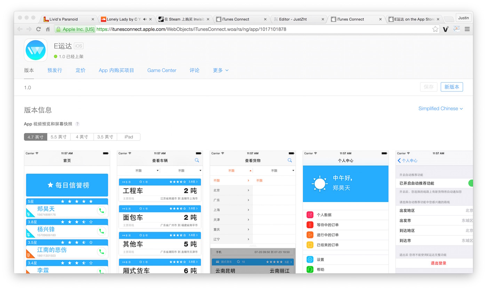Expand the 天津 row chevron
Viewport: 487px width, 290px height.
(248, 220)
